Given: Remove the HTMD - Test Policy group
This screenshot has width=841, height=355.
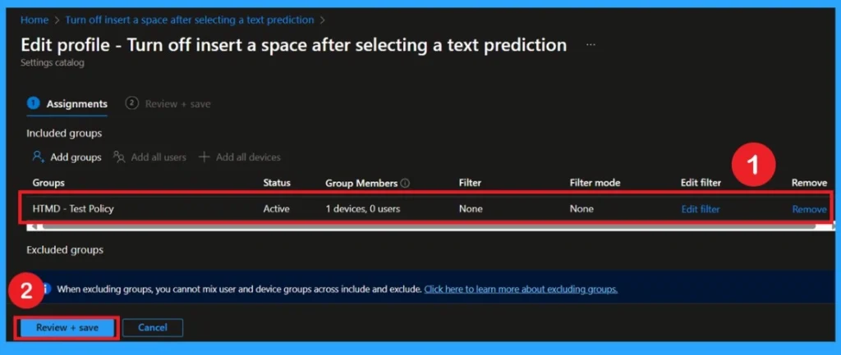Looking at the screenshot, I should (x=808, y=209).
